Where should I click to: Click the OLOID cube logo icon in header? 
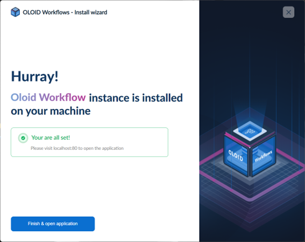(x=15, y=12)
